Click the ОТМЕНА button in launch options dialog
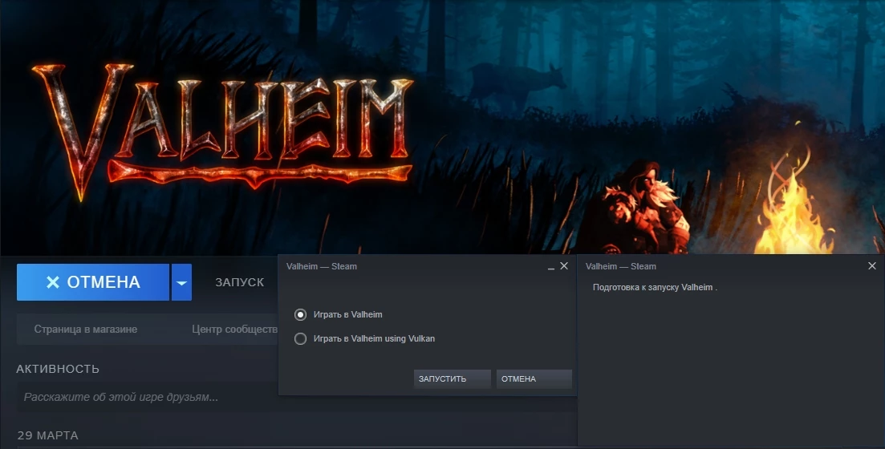Viewport: 885px width, 449px height. coord(534,379)
